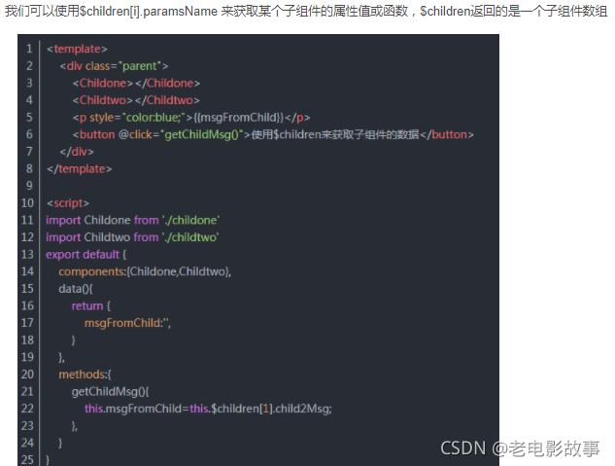
Task: Click the closing brace on line 18
Action: [73, 340]
